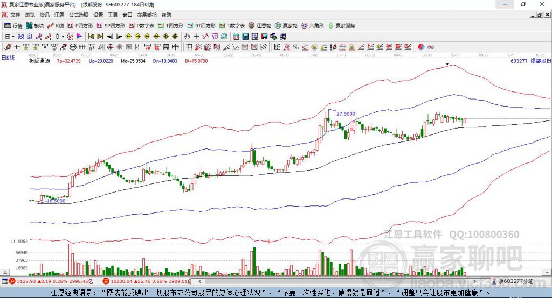Viewport: 552px width, 298px height.
Task: Click the horizontal scrollbar right arrow
Action: [x=474, y=281]
